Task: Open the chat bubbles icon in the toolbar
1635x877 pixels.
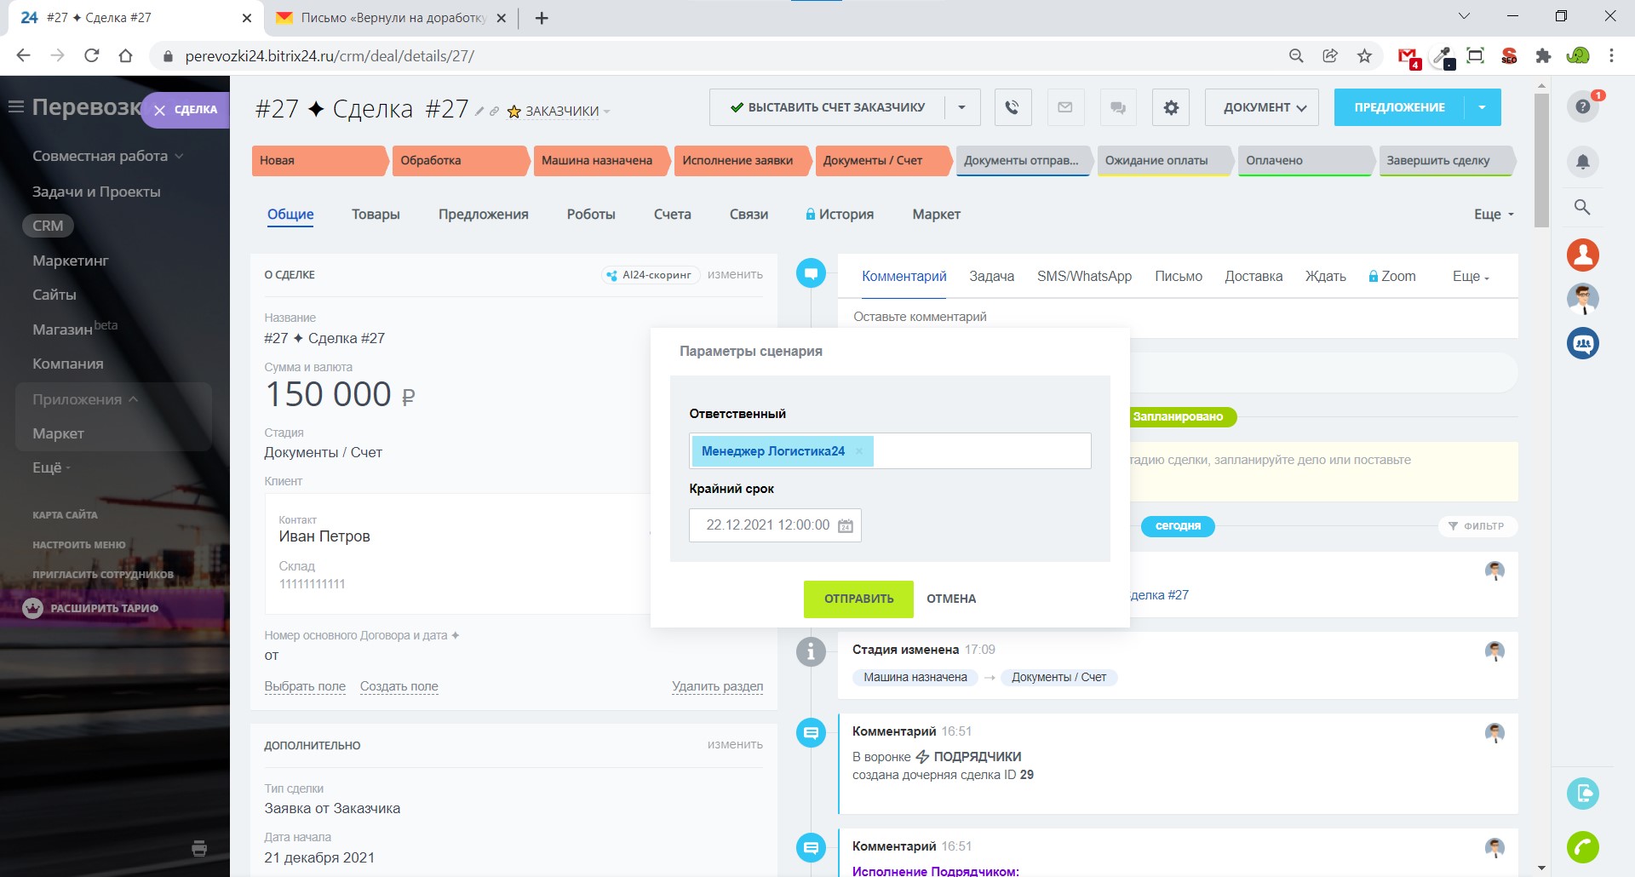Action: point(1117,107)
